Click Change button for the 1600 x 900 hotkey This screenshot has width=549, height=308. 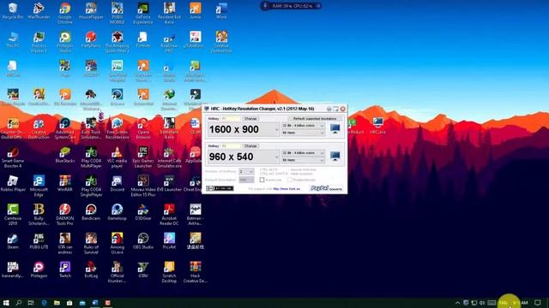click(x=250, y=119)
